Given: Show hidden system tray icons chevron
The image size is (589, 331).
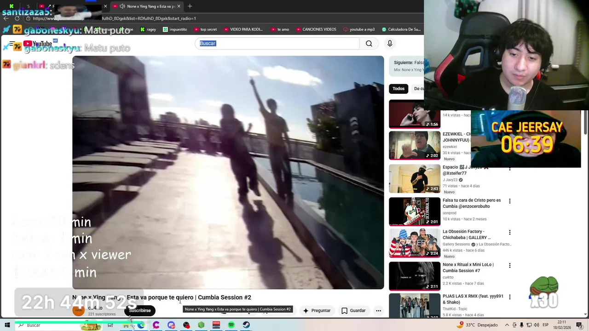Looking at the screenshot, I should [x=507, y=325].
